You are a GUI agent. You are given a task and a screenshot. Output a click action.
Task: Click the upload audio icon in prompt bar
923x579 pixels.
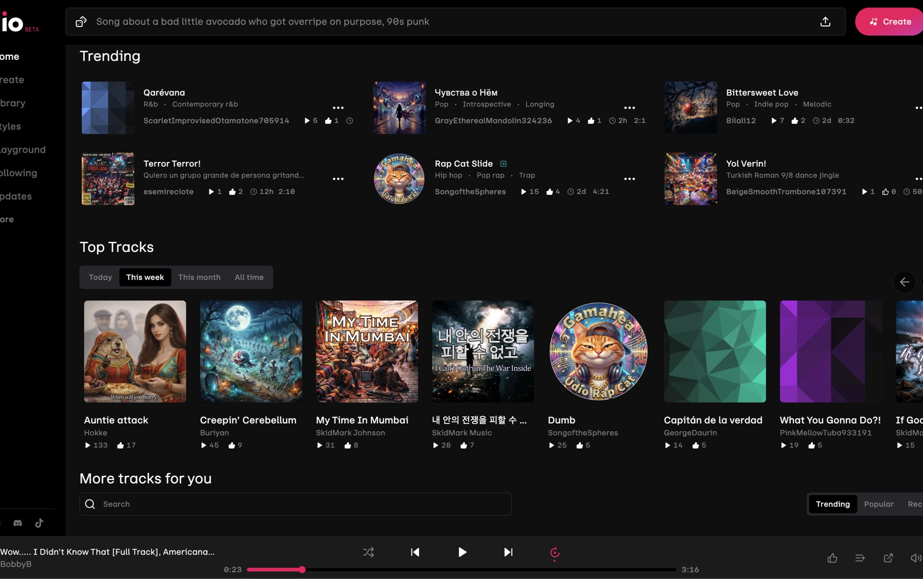pyautogui.click(x=825, y=21)
